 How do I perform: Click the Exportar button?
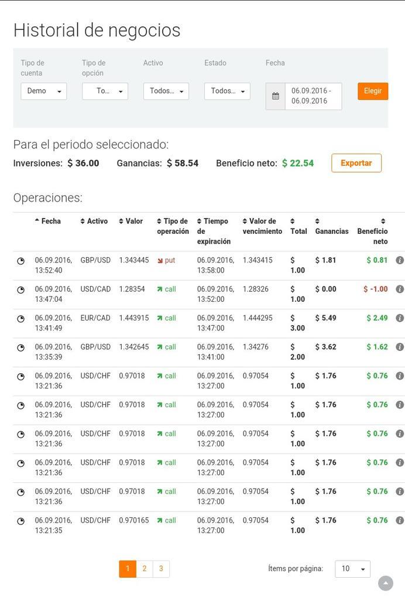[x=356, y=163]
